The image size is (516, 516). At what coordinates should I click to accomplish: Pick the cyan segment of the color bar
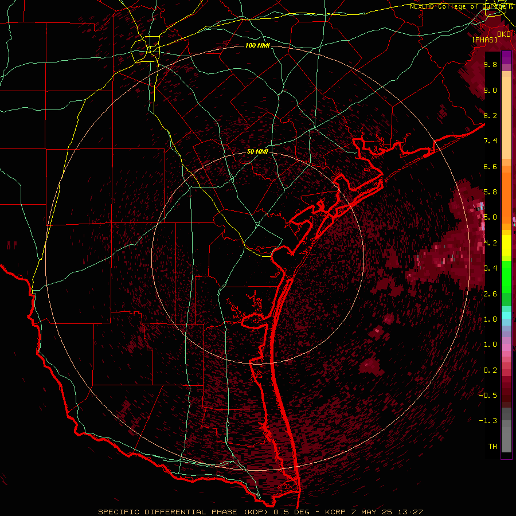coord(506,315)
